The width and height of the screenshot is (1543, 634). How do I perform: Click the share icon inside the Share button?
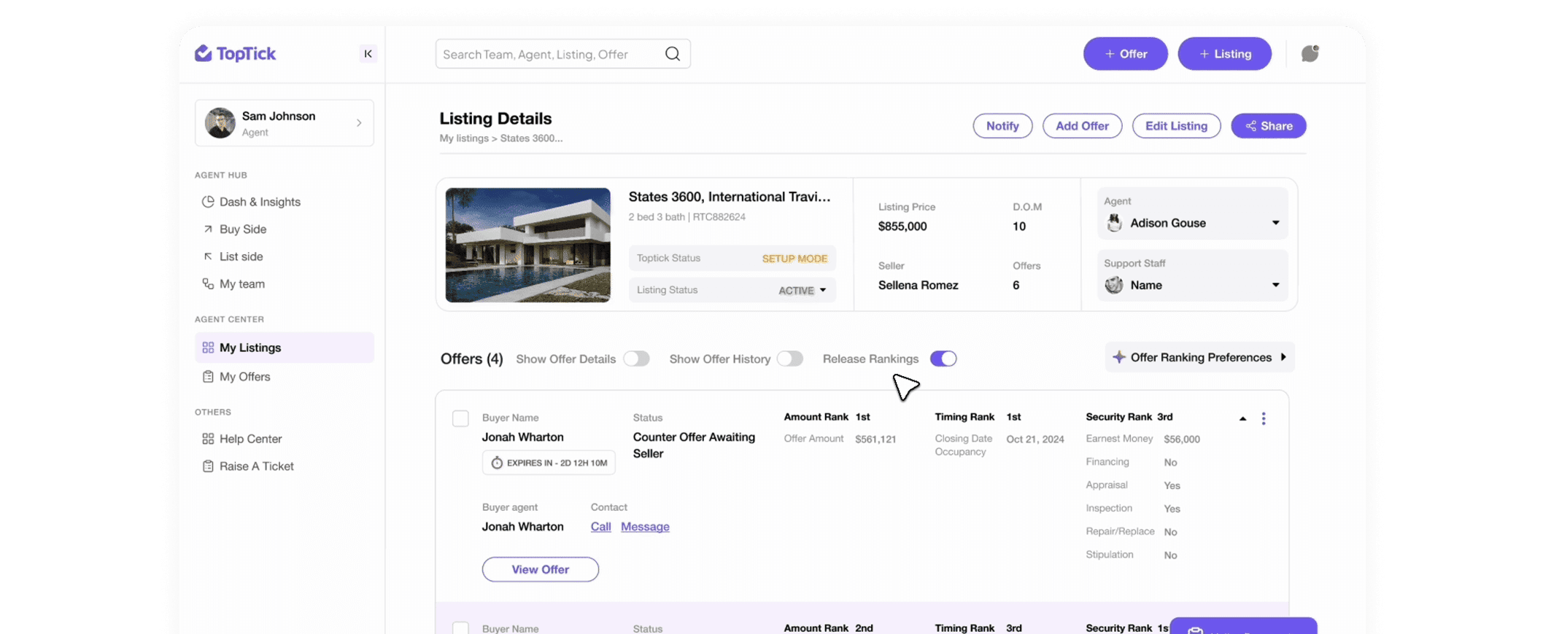1251,126
